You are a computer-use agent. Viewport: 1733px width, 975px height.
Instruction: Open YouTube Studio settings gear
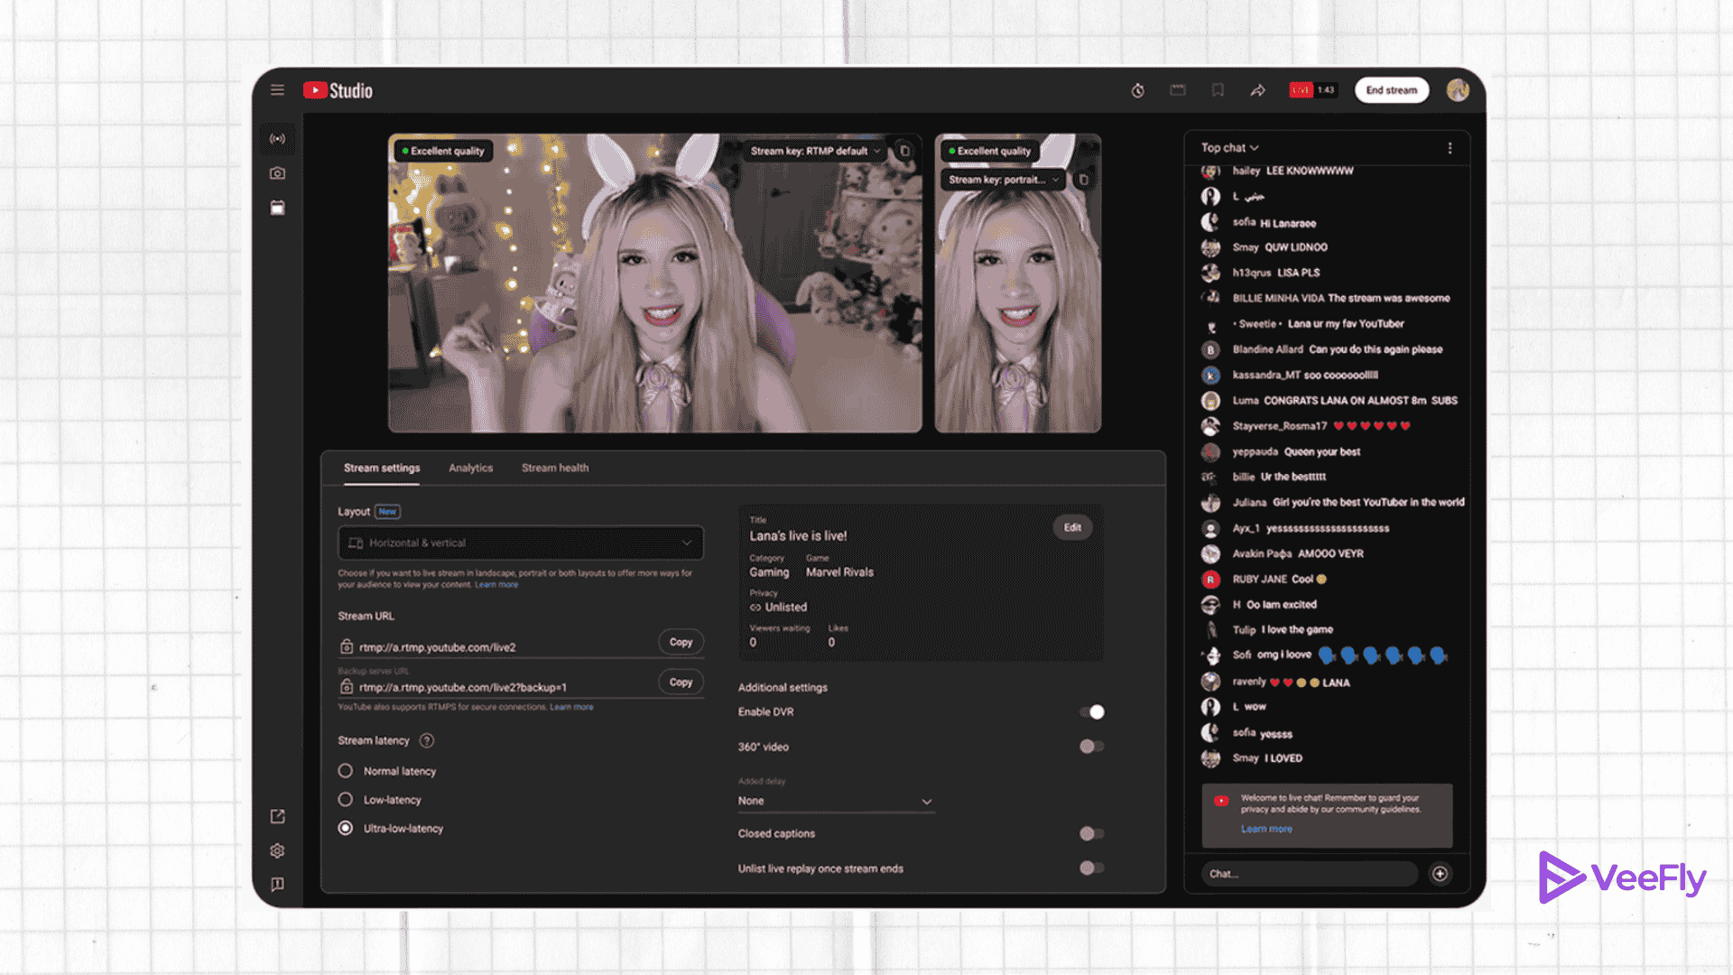point(277,850)
